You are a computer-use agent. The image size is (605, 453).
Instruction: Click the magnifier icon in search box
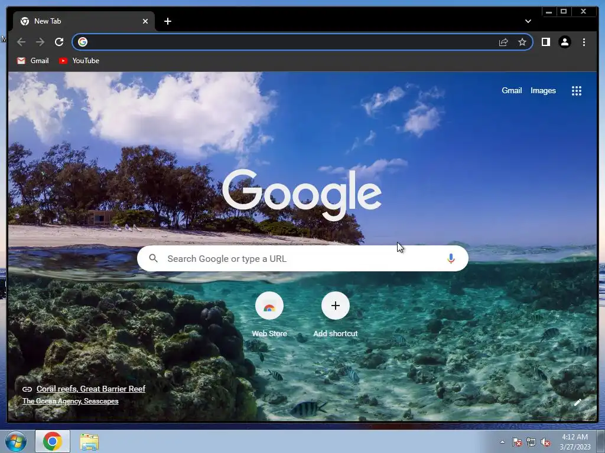(153, 258)
